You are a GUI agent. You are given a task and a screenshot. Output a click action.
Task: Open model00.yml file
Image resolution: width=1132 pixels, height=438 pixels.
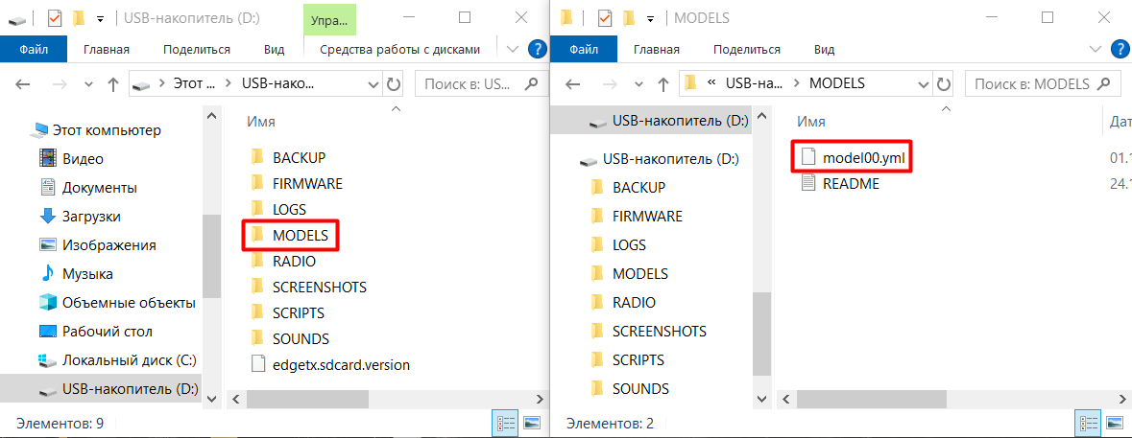(x=862, y=157)
